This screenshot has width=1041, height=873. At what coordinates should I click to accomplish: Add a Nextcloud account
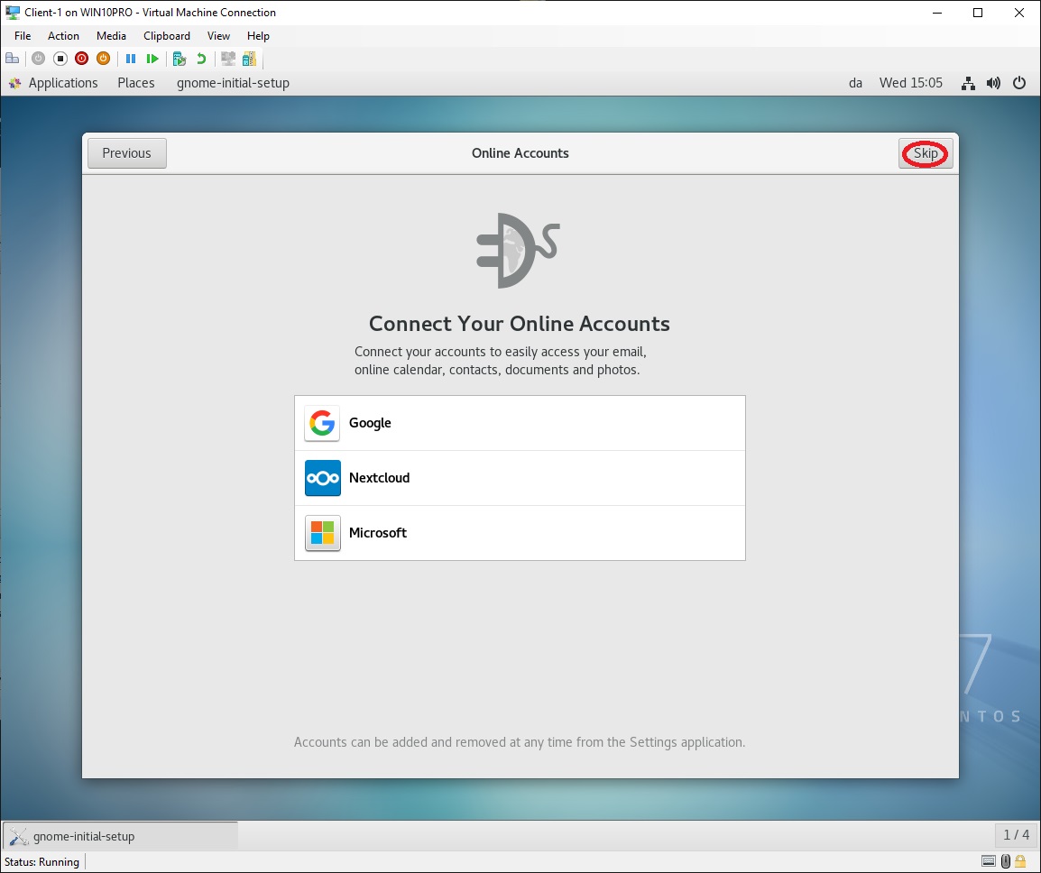click(x=520, y=478)
